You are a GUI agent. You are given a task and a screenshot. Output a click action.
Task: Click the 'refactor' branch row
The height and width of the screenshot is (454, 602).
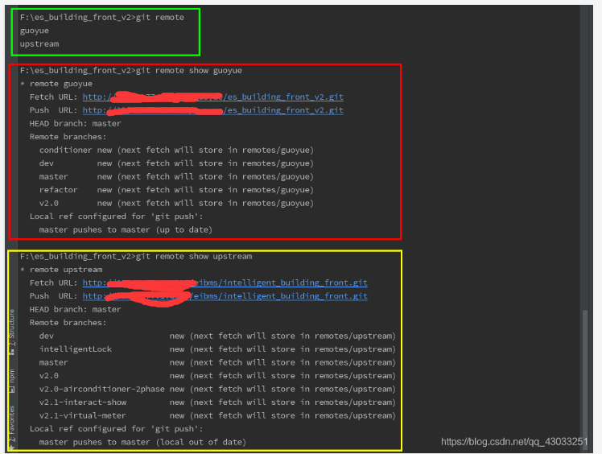tap(176, 190)
